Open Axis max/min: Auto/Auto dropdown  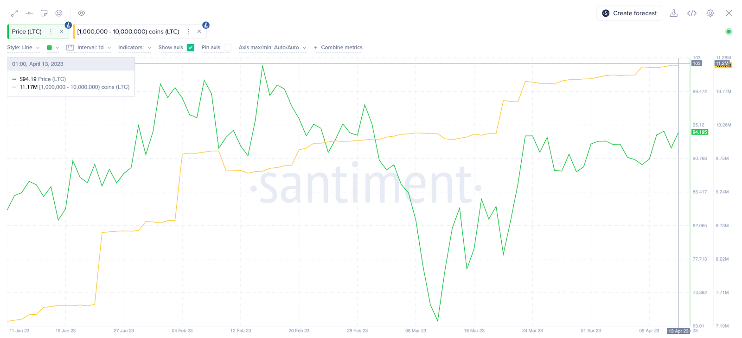coord(272,48)
